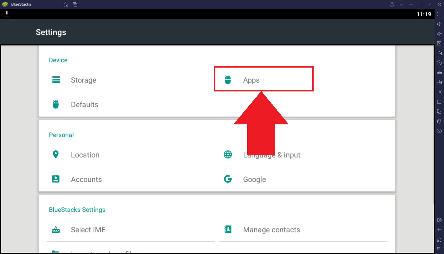The height and width of the screenshot is (254, 444).
Task: Click the Manage contacts icon
Action: [228, 230]
